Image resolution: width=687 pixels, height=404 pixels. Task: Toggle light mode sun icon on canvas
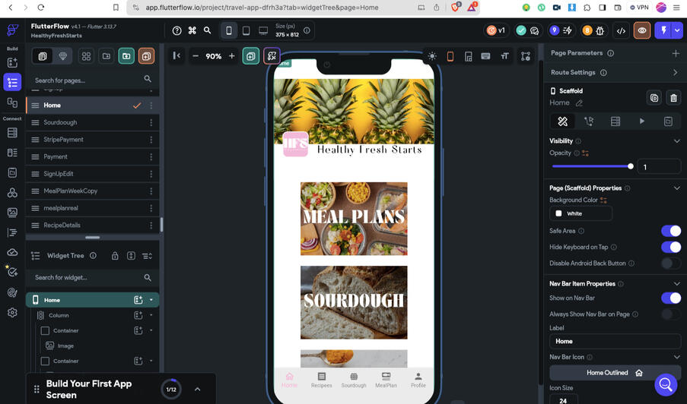(432, 56)
